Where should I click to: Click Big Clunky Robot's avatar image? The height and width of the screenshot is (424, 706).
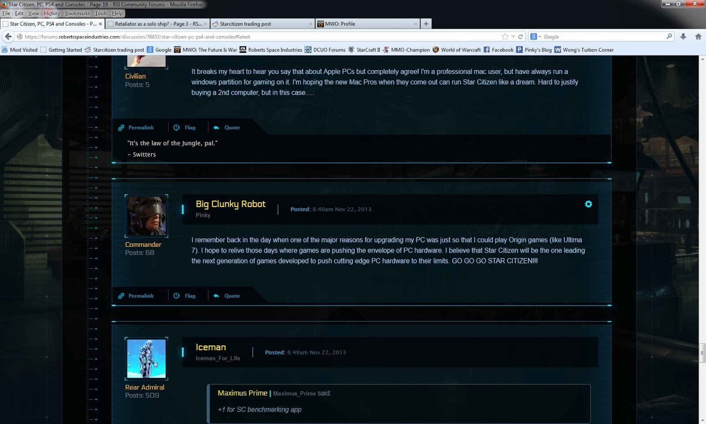coord(146,216)
